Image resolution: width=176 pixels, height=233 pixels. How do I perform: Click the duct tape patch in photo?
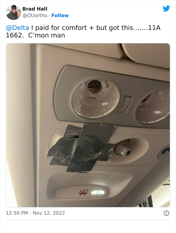tap(82, 148)
